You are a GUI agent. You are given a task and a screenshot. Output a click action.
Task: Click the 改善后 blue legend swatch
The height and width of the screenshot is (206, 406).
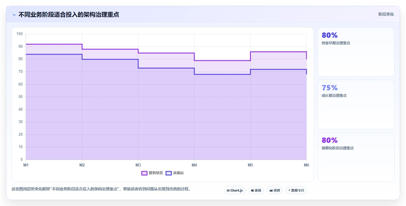169,173
